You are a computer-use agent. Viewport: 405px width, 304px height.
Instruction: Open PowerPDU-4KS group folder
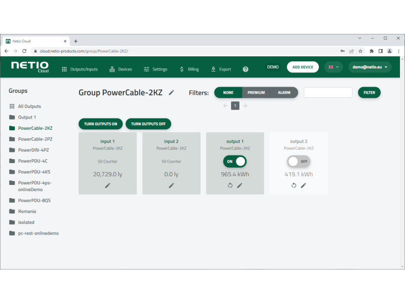click(x=30, y=172)
